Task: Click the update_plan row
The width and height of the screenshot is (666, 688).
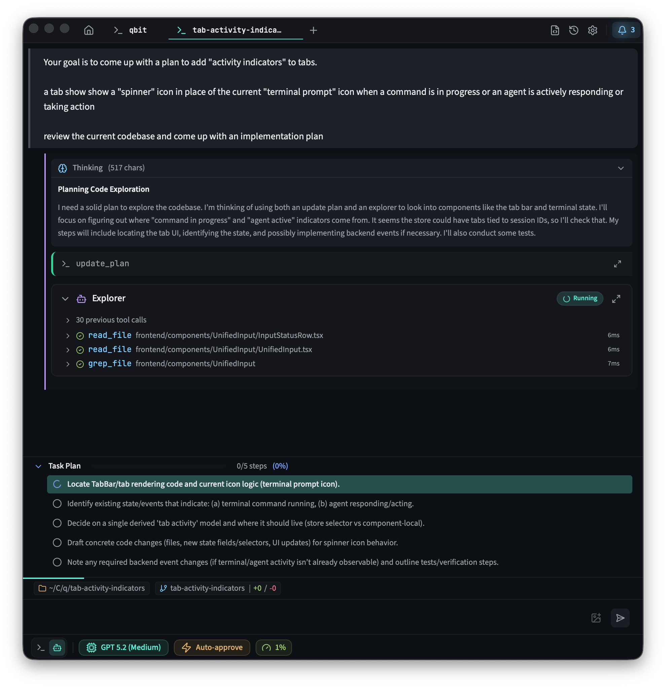Action: pyautogui.click(x=342, y=264)
